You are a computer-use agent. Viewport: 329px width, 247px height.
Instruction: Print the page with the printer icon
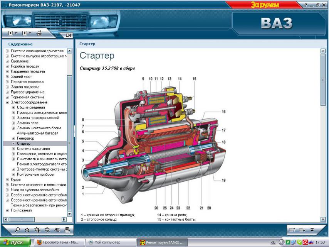point(67,230)
